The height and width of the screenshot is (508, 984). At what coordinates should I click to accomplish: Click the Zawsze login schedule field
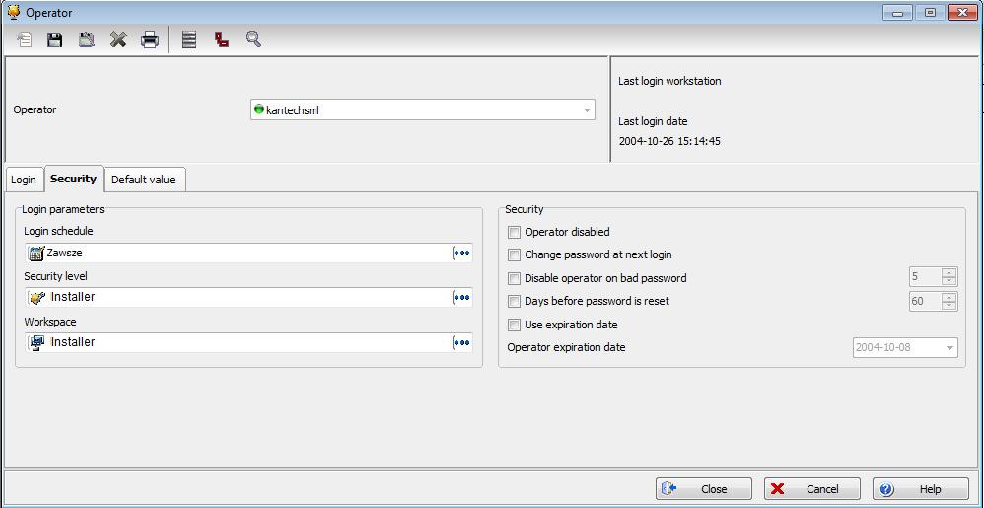[x=249, y=254]
